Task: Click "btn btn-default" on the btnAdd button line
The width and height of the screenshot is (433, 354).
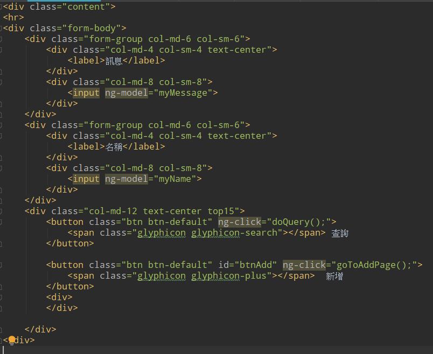Action: 167,265
